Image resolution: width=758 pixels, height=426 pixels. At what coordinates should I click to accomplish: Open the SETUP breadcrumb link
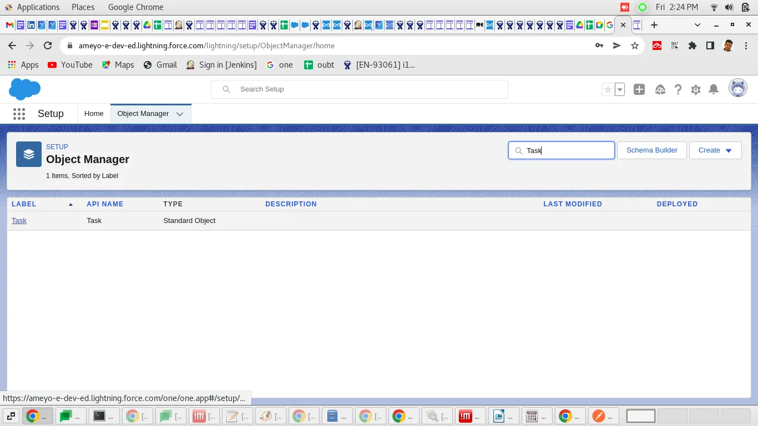57,147
